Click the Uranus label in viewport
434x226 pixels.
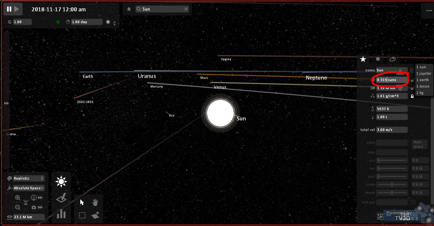tap(147, 76)
